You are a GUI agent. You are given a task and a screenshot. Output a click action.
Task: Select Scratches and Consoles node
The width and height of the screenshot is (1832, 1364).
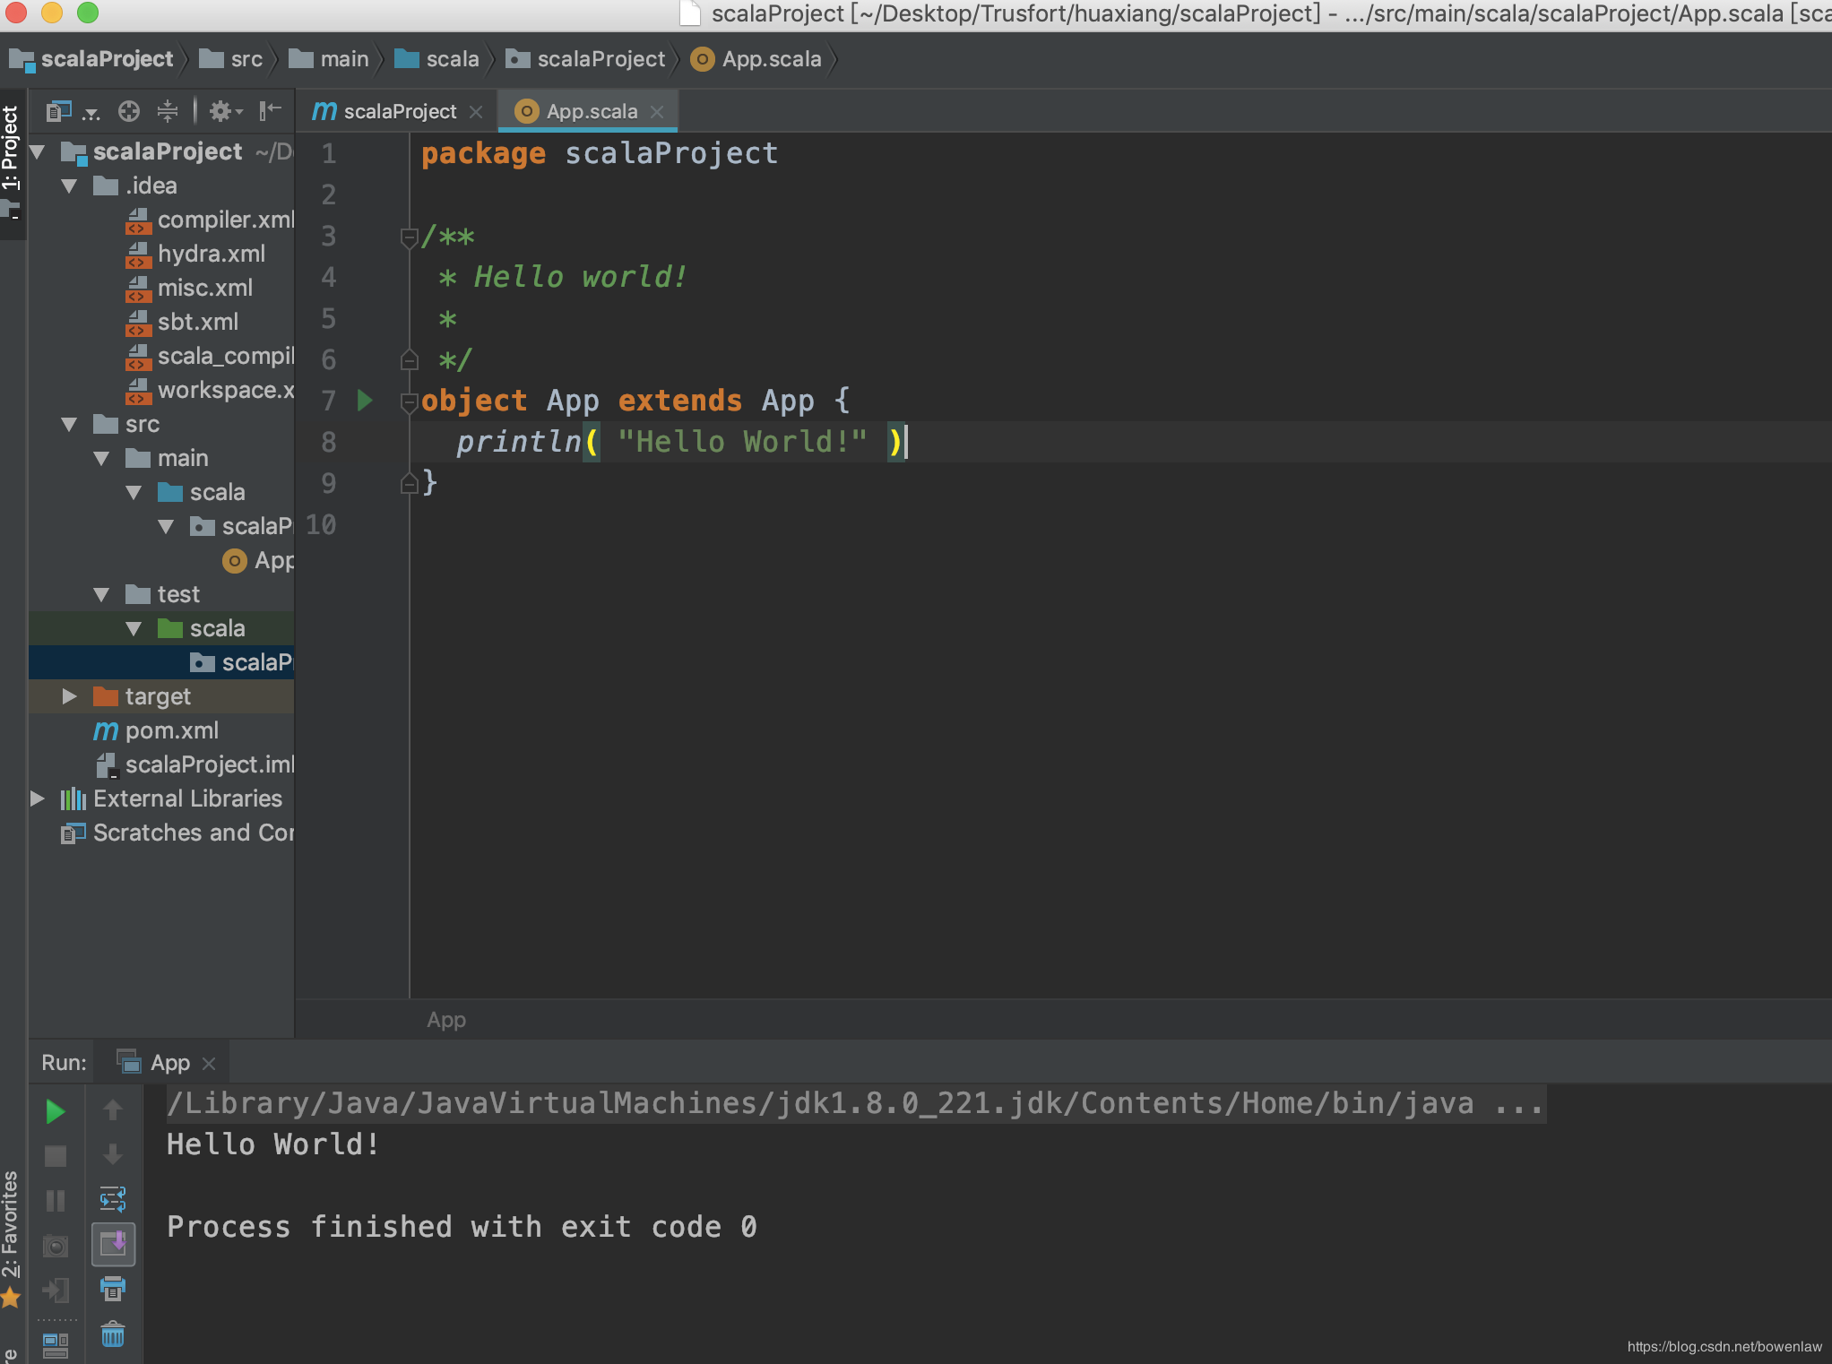pos(177,833)
